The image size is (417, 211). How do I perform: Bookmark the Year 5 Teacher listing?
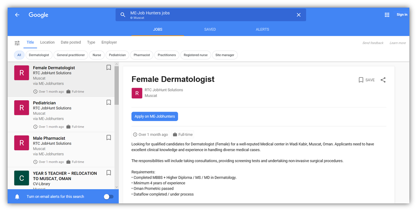[x=109, y=173]
